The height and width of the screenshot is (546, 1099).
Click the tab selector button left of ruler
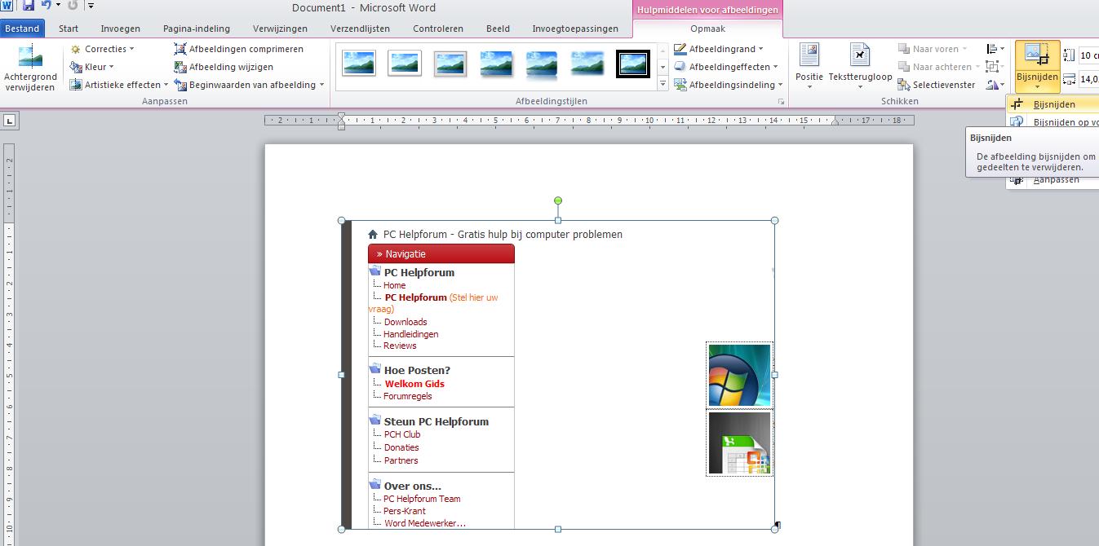(x=10, y=121)
